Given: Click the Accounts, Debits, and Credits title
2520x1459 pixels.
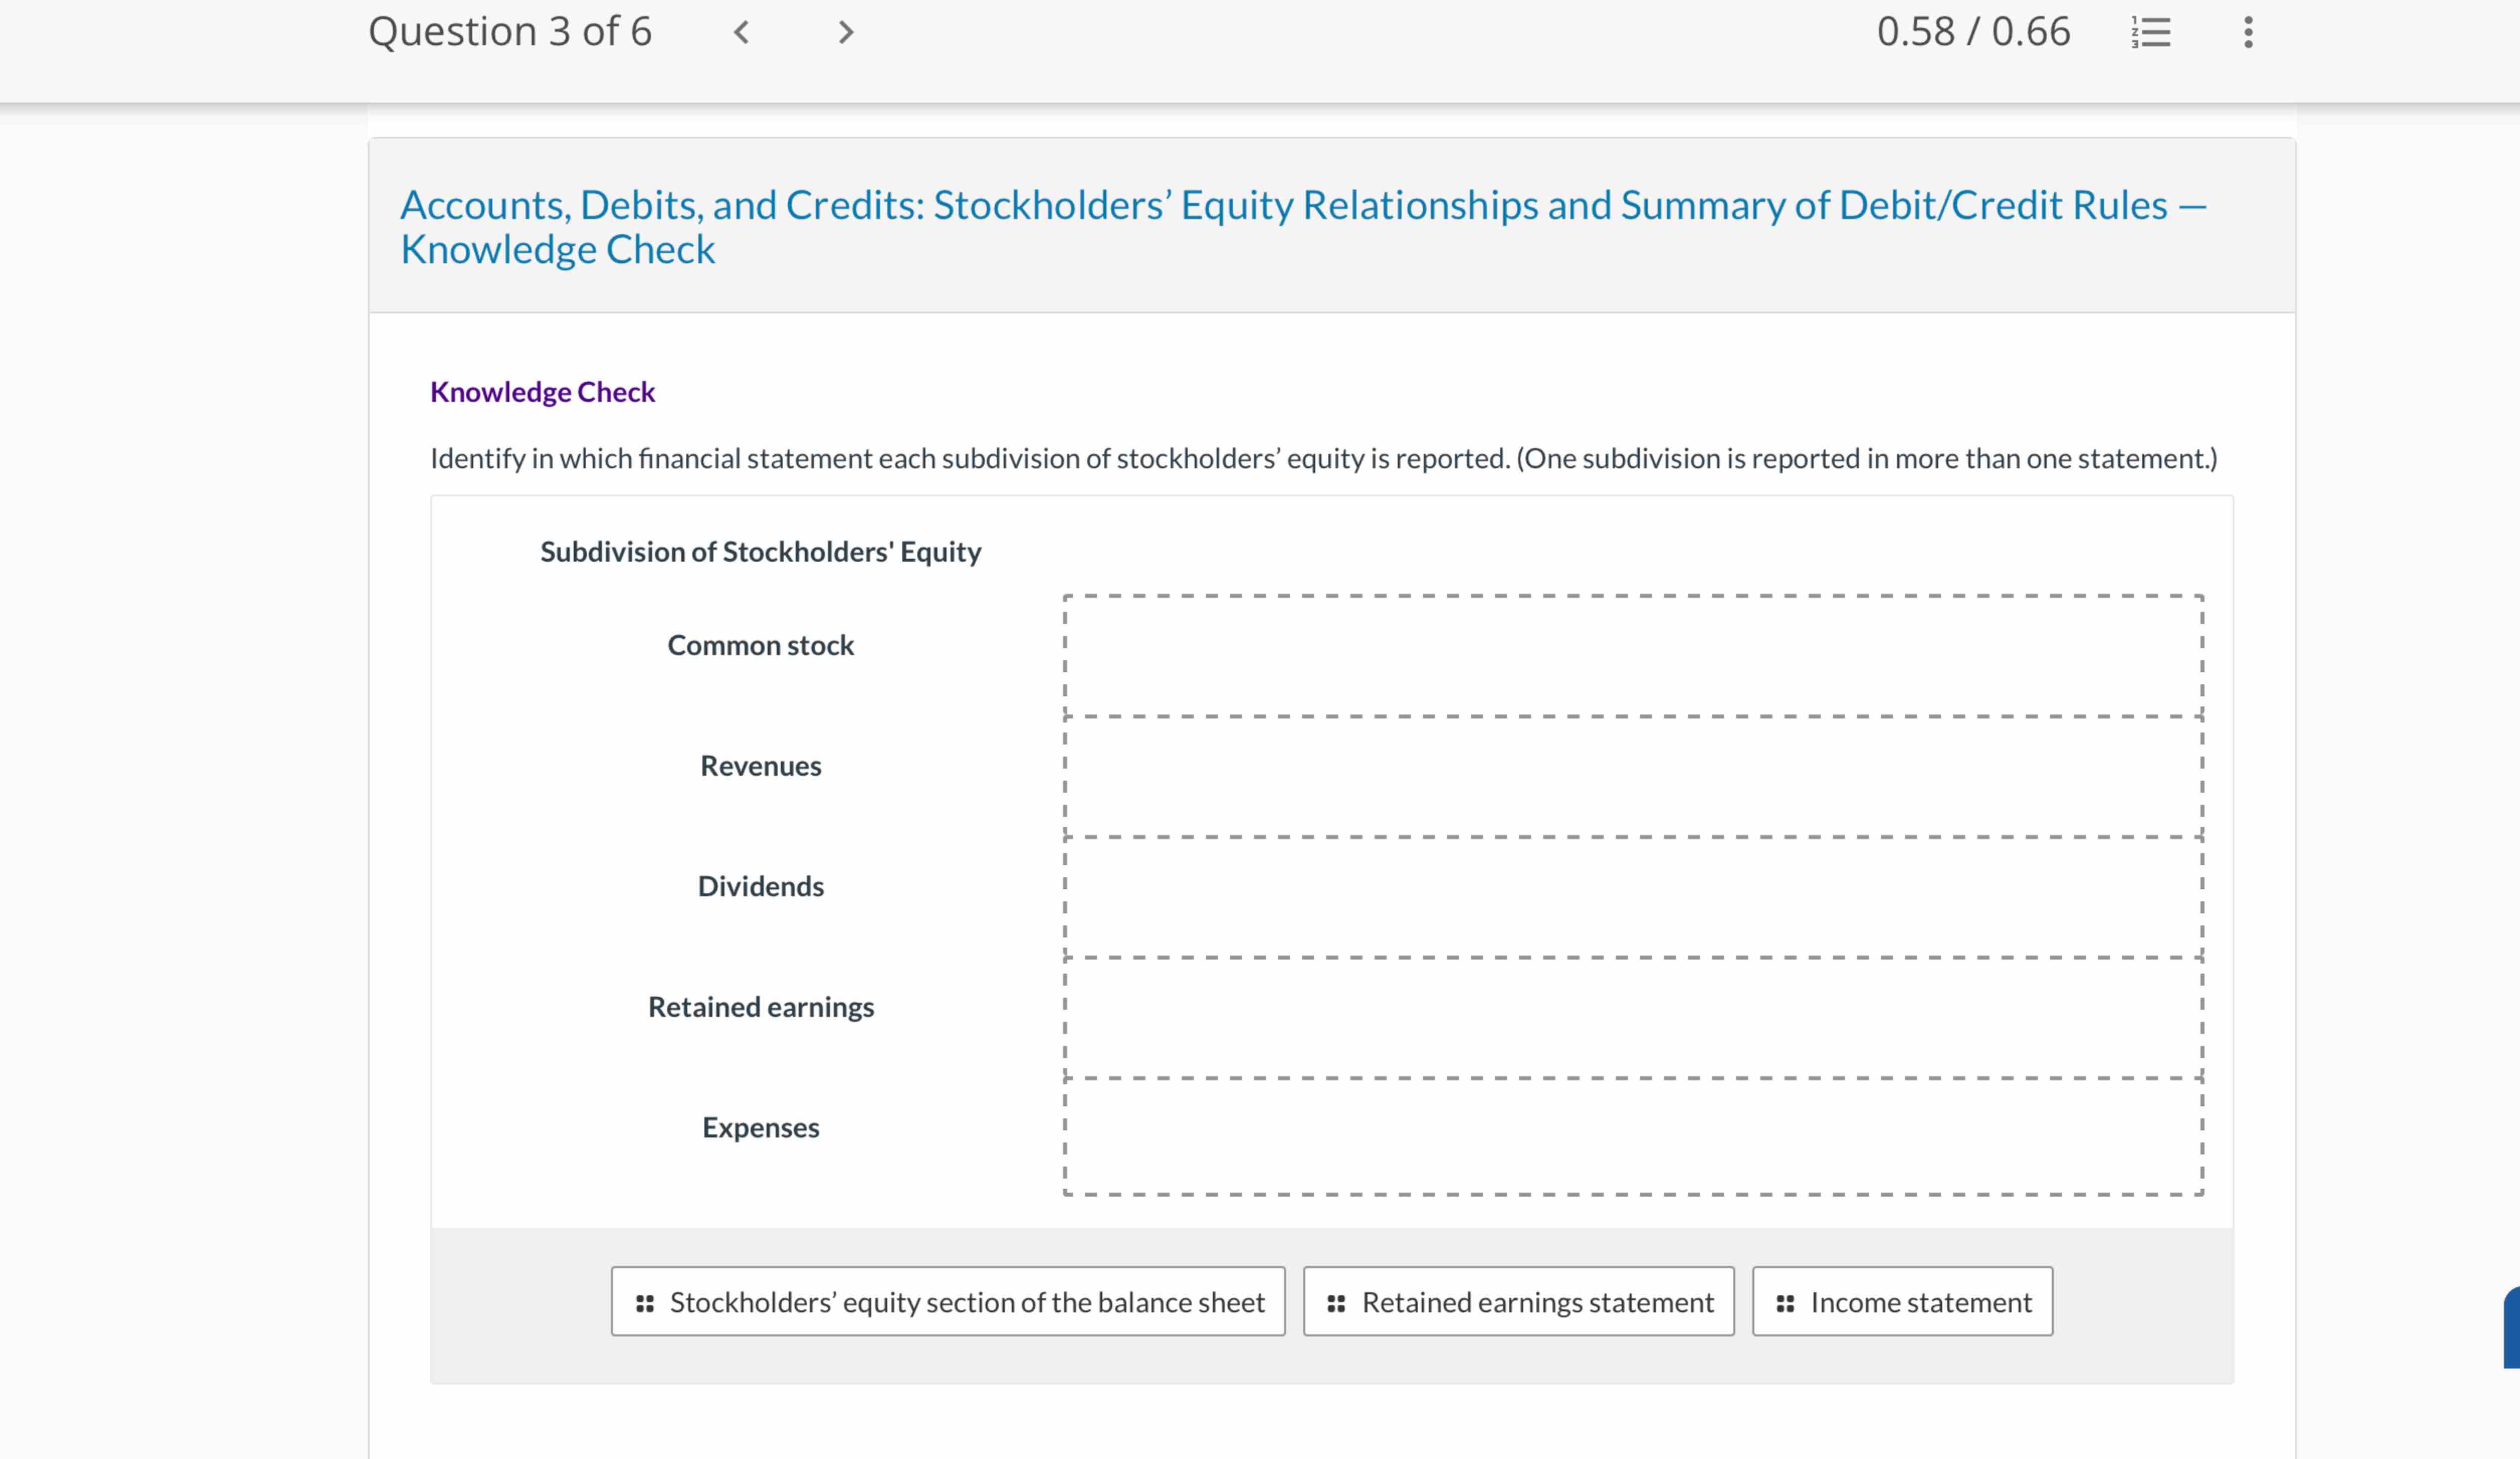Looking at the screenshot, I should (x=1303, y=227).
